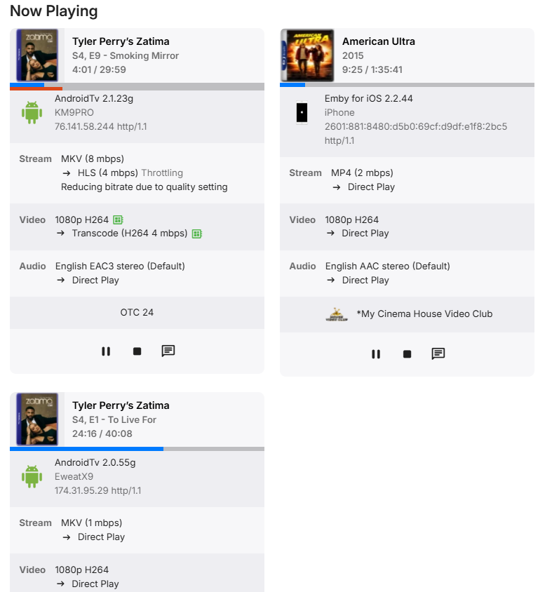The width and height of the screenshot is (559, 592).
Task: Click the Android icon for KM9PRO device
Action: pyautogui.click(x=32, y=112)
